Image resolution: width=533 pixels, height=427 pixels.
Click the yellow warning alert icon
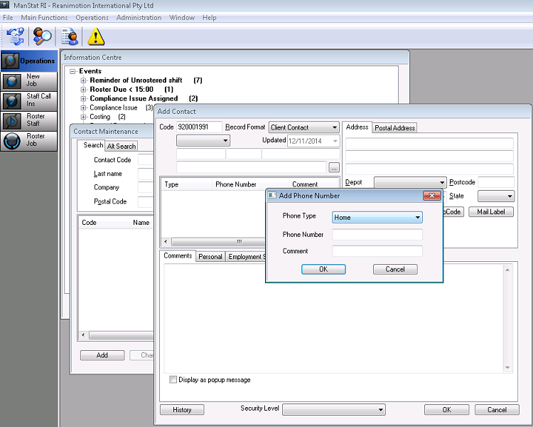tap(95, 36)
